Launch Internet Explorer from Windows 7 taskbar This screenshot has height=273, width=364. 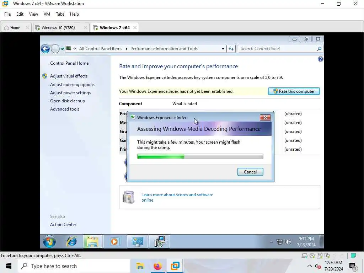(71, 241)
